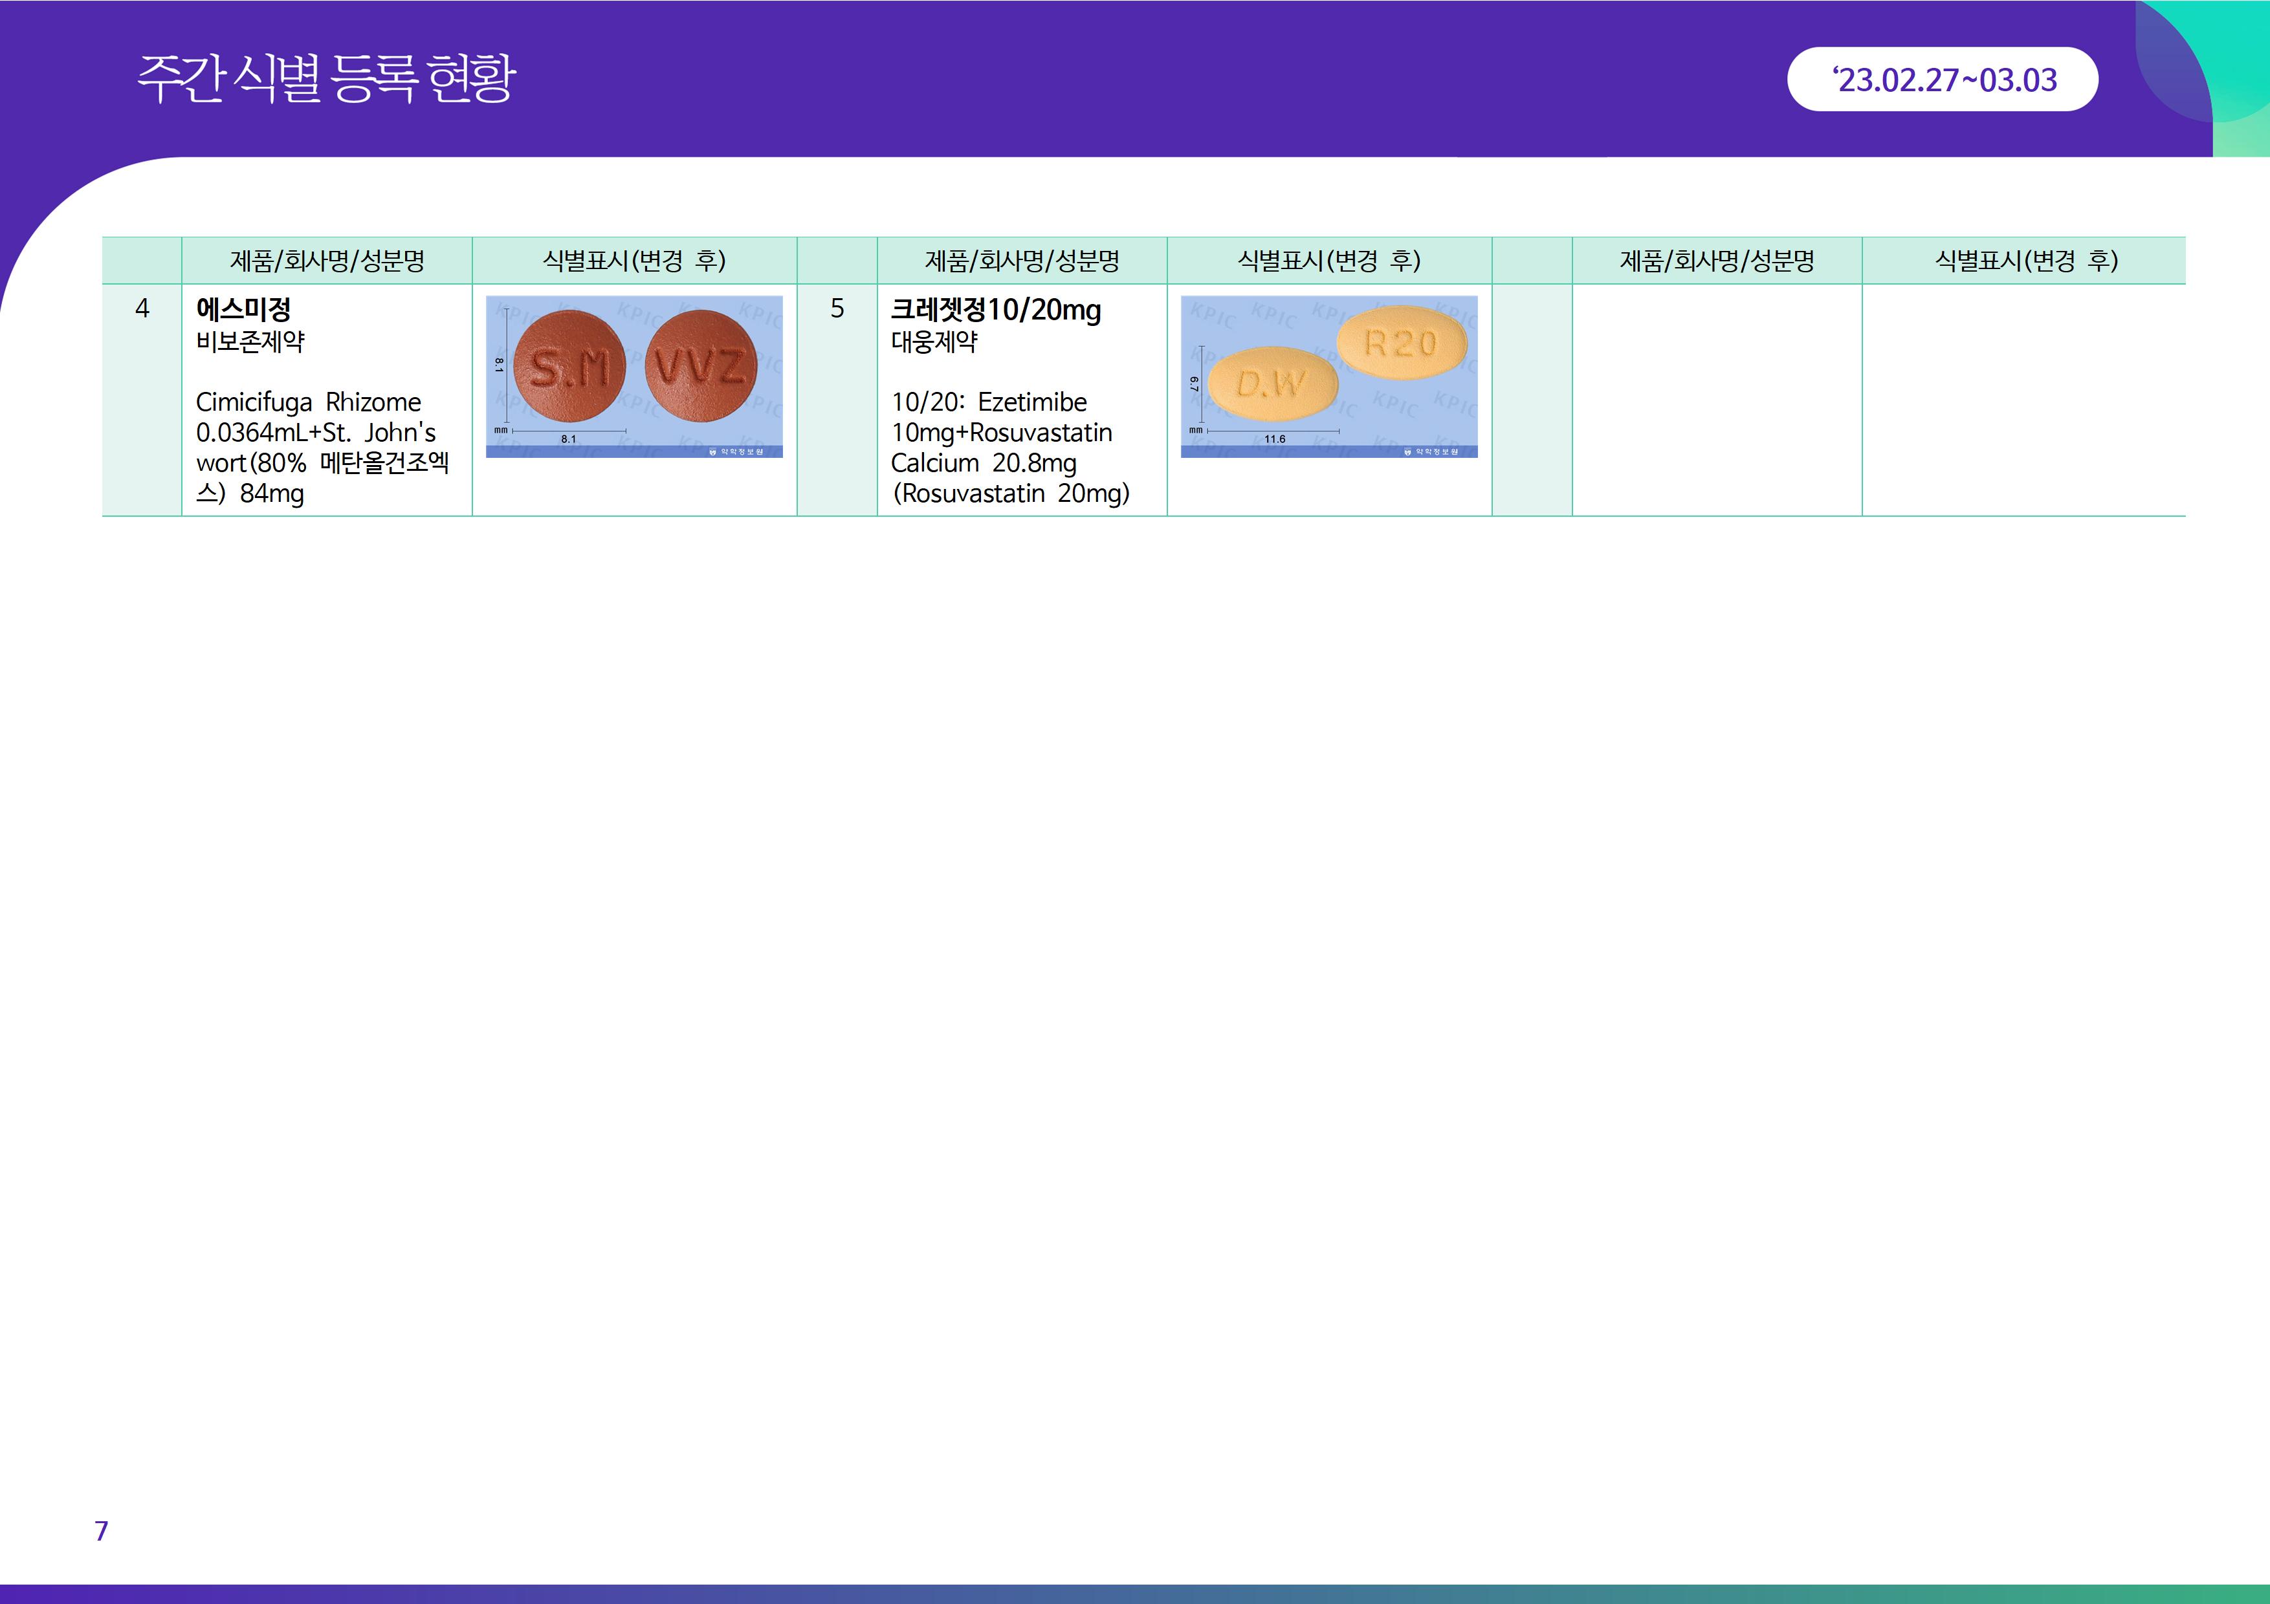Viewport: 2270px width, 1604px height.
Task: Click first 식별표시(변경 후) column header
Action: (634, 261)
